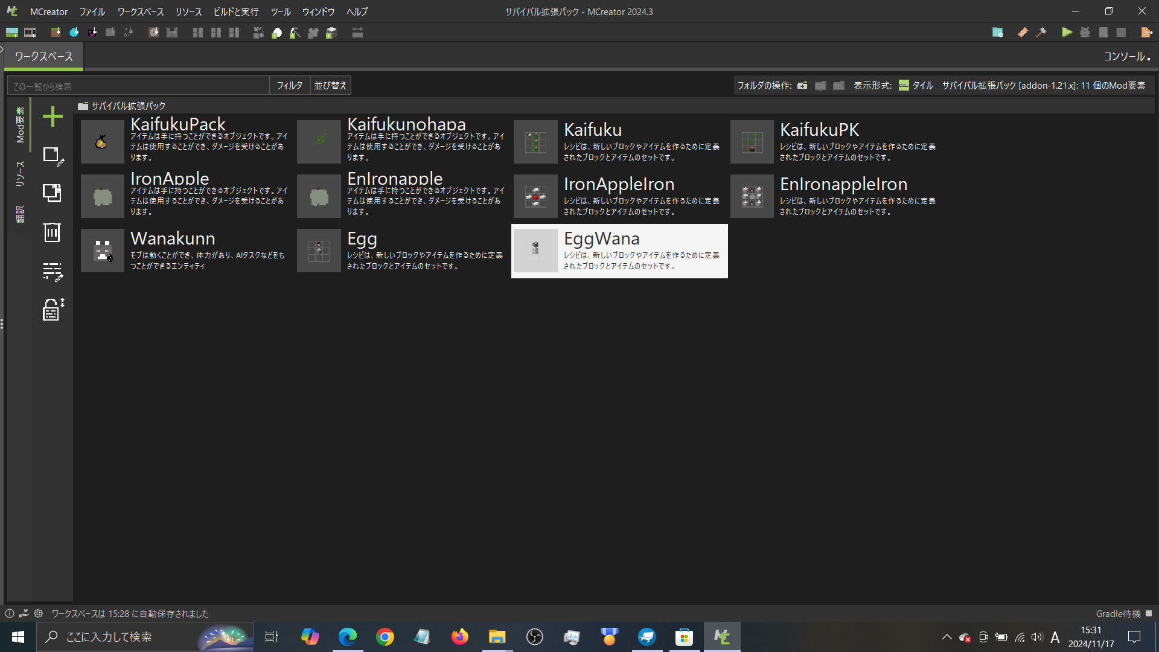The image size is (1159, 652).
Task: Import block texture using the grass block icon
Action: (x=56, y=33)
